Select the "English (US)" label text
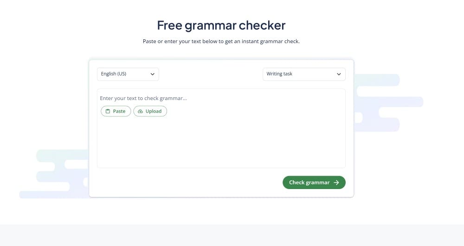 click(114, 74)
